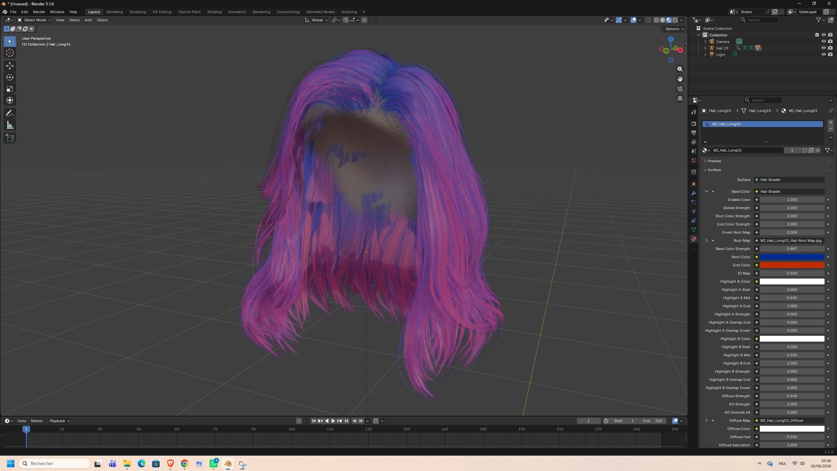Open the Material properties tab icon
The image size is (837, 471).
pyautogui.click(x=694, y=239)
